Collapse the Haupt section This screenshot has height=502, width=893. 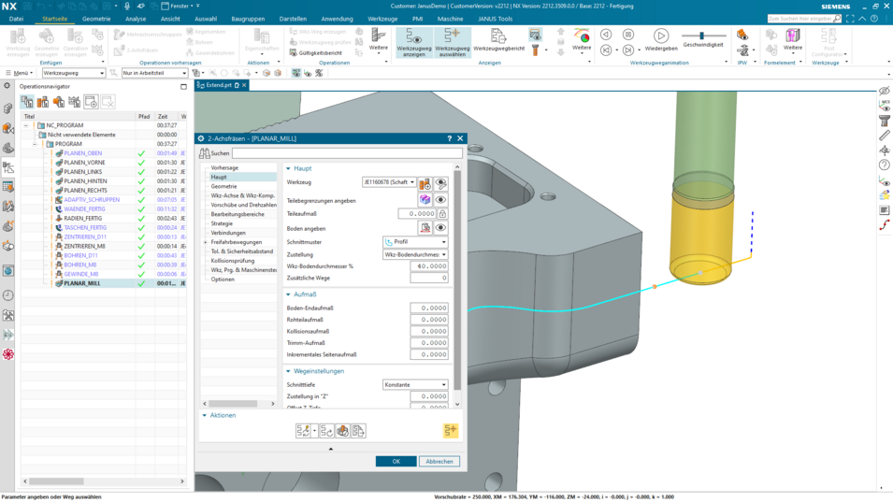[x=288, y=168]
